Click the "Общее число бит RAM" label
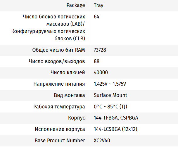This screenshot has height=147, width=178. (58, 50)
